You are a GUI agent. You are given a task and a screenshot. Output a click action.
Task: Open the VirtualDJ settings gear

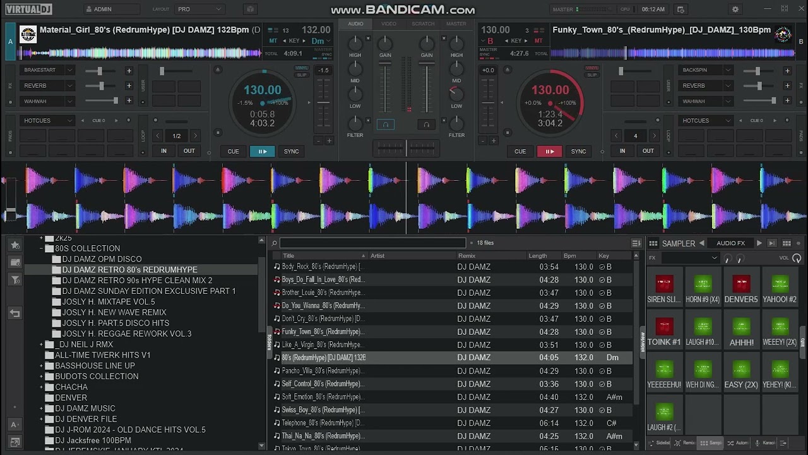735,9
